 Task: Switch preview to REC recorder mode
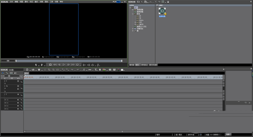(118, 2)
